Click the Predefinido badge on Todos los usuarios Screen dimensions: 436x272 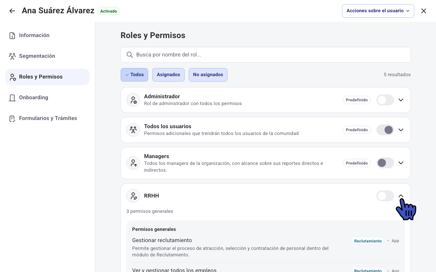point(357,130)
